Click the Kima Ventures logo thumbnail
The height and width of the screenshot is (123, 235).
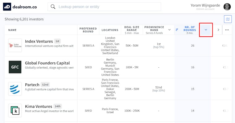pyautogui.click(x=15, y=110)
